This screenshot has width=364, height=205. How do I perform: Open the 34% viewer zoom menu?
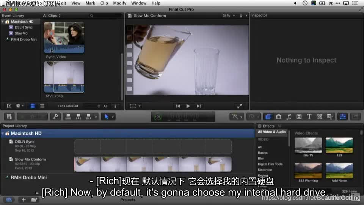[229, 16]
